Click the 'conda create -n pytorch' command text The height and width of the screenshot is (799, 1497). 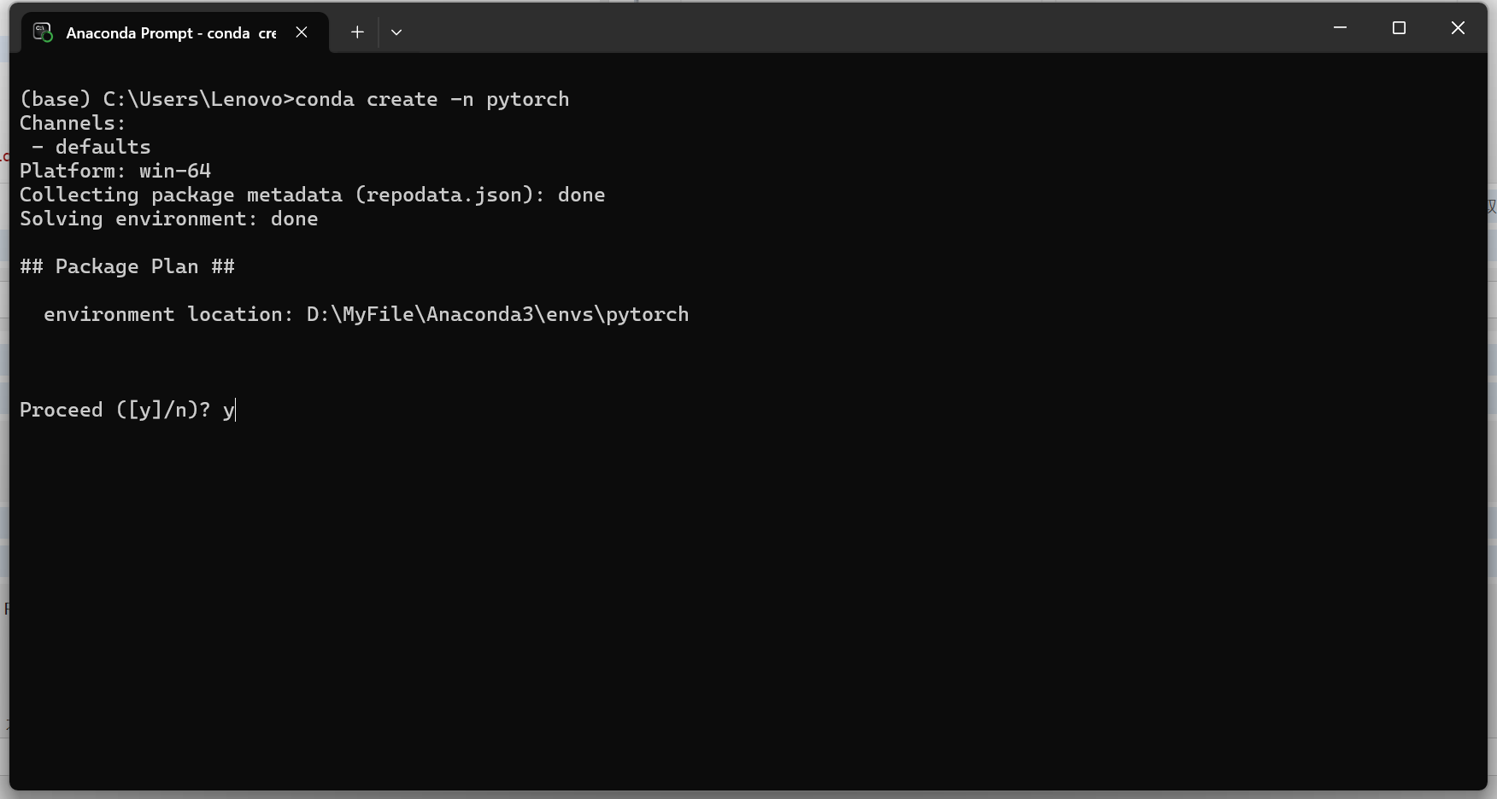click(431, 99)
